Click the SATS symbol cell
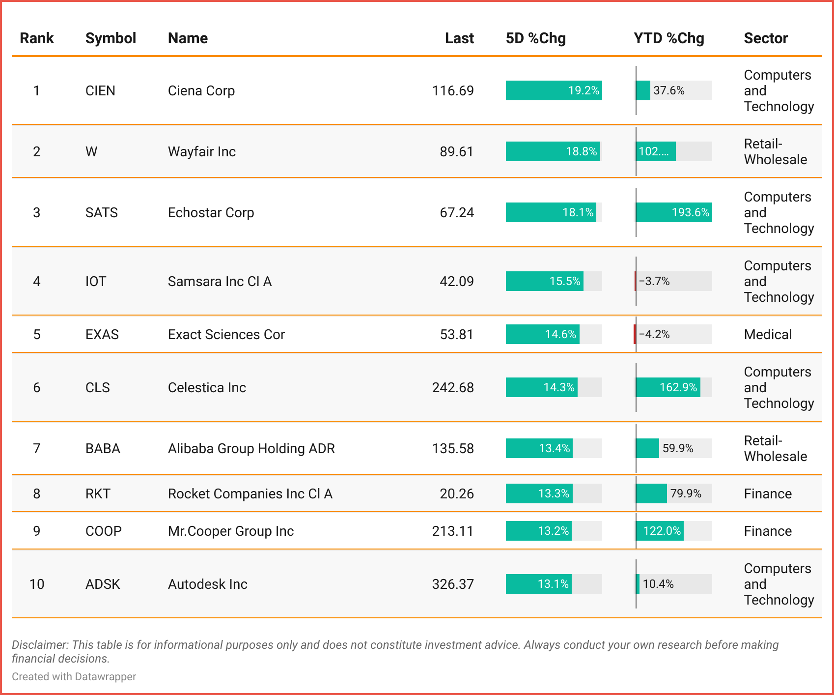Screen dimensions: 834x695 pos(102,212)
